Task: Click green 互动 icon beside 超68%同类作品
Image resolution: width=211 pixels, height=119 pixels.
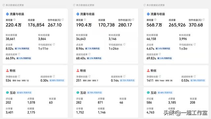Action: [148, 93]
